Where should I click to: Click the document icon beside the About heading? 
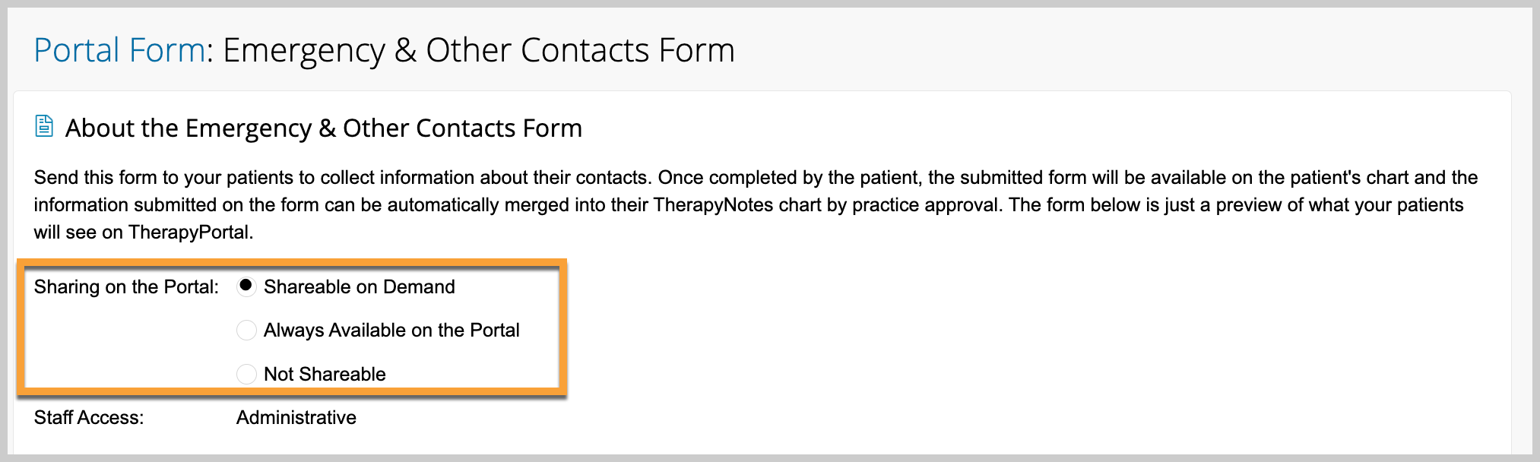(44, 126)
